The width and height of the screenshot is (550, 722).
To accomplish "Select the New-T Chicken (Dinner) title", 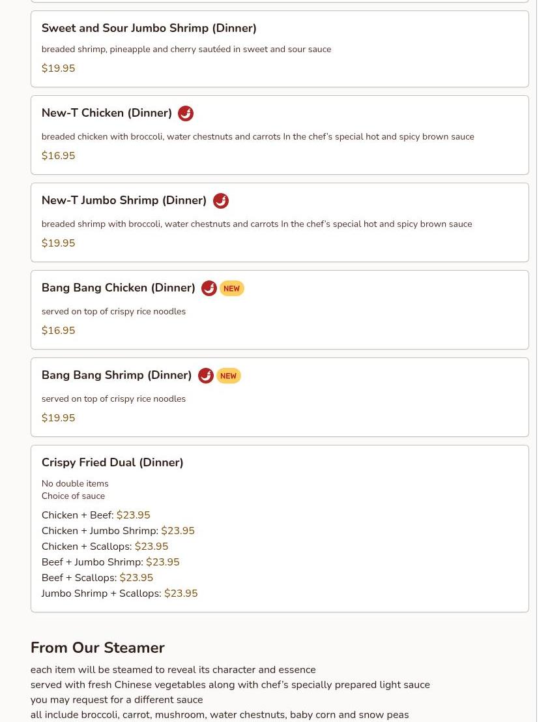I will point(106,113).
